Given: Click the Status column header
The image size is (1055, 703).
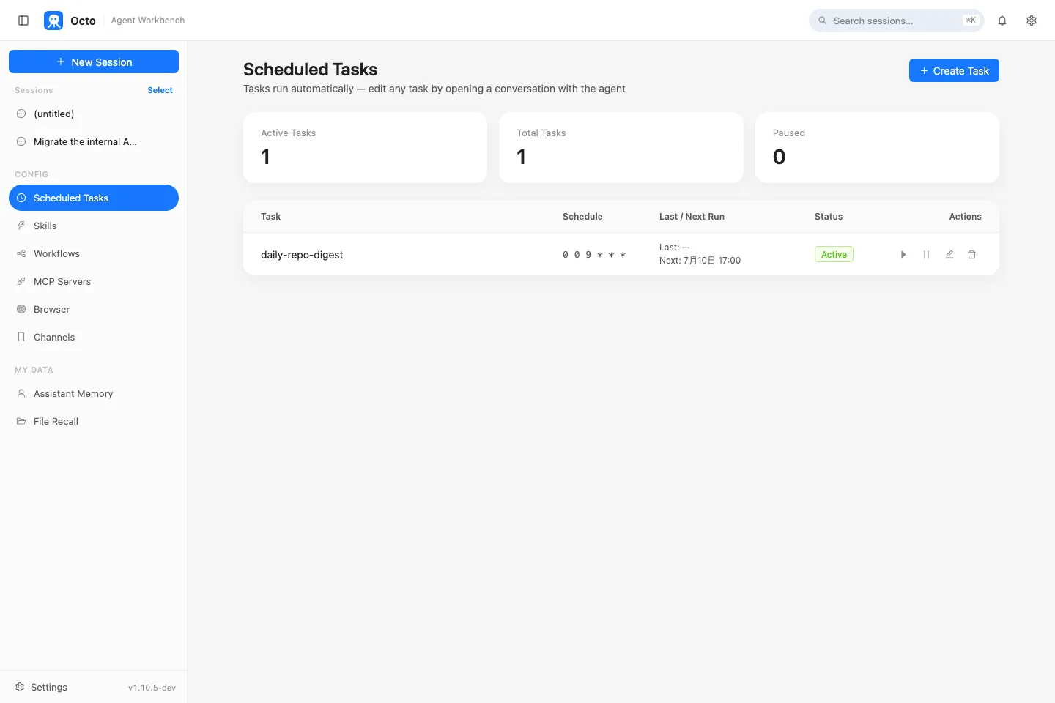Looking at the screenshot, I should tap(829, 217).
